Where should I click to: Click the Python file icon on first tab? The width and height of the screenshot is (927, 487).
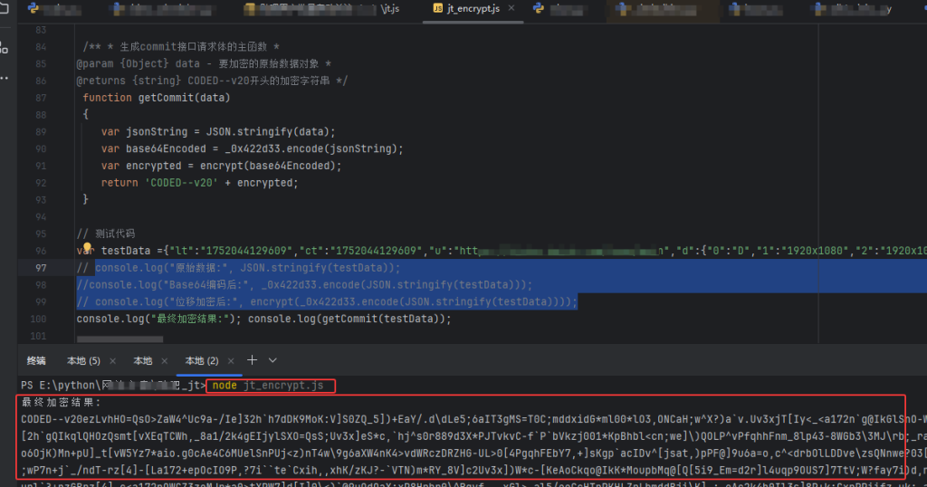point(33,9)
